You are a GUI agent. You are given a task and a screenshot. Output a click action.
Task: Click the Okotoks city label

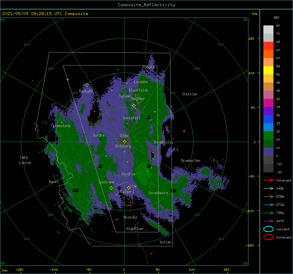click(x=130, y=217)
